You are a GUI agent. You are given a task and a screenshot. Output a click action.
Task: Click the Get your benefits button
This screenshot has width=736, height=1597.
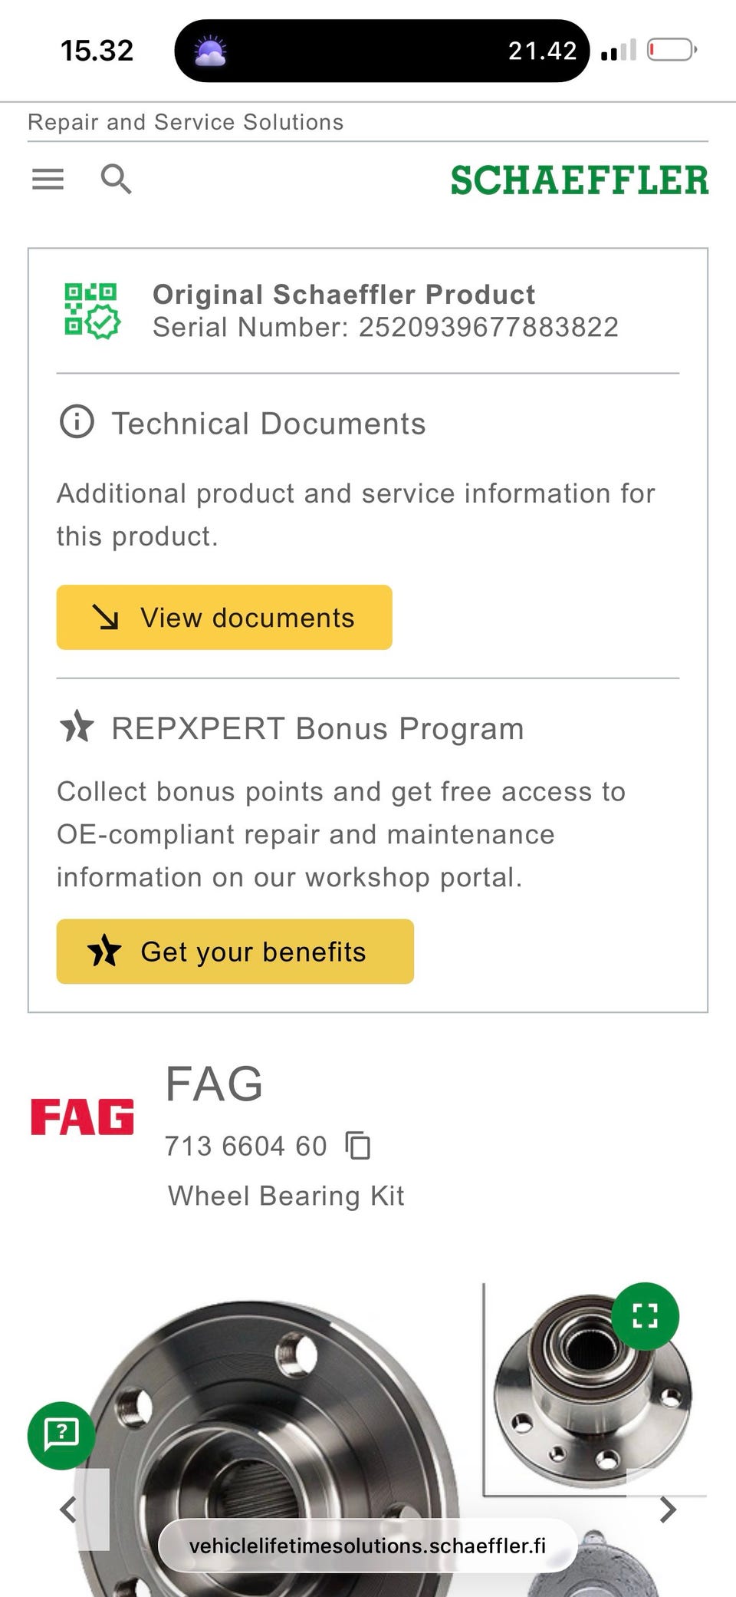pyautogui.click(x=235, y=952)
